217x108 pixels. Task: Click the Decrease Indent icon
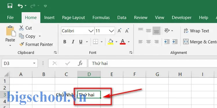tap(167, 42)
